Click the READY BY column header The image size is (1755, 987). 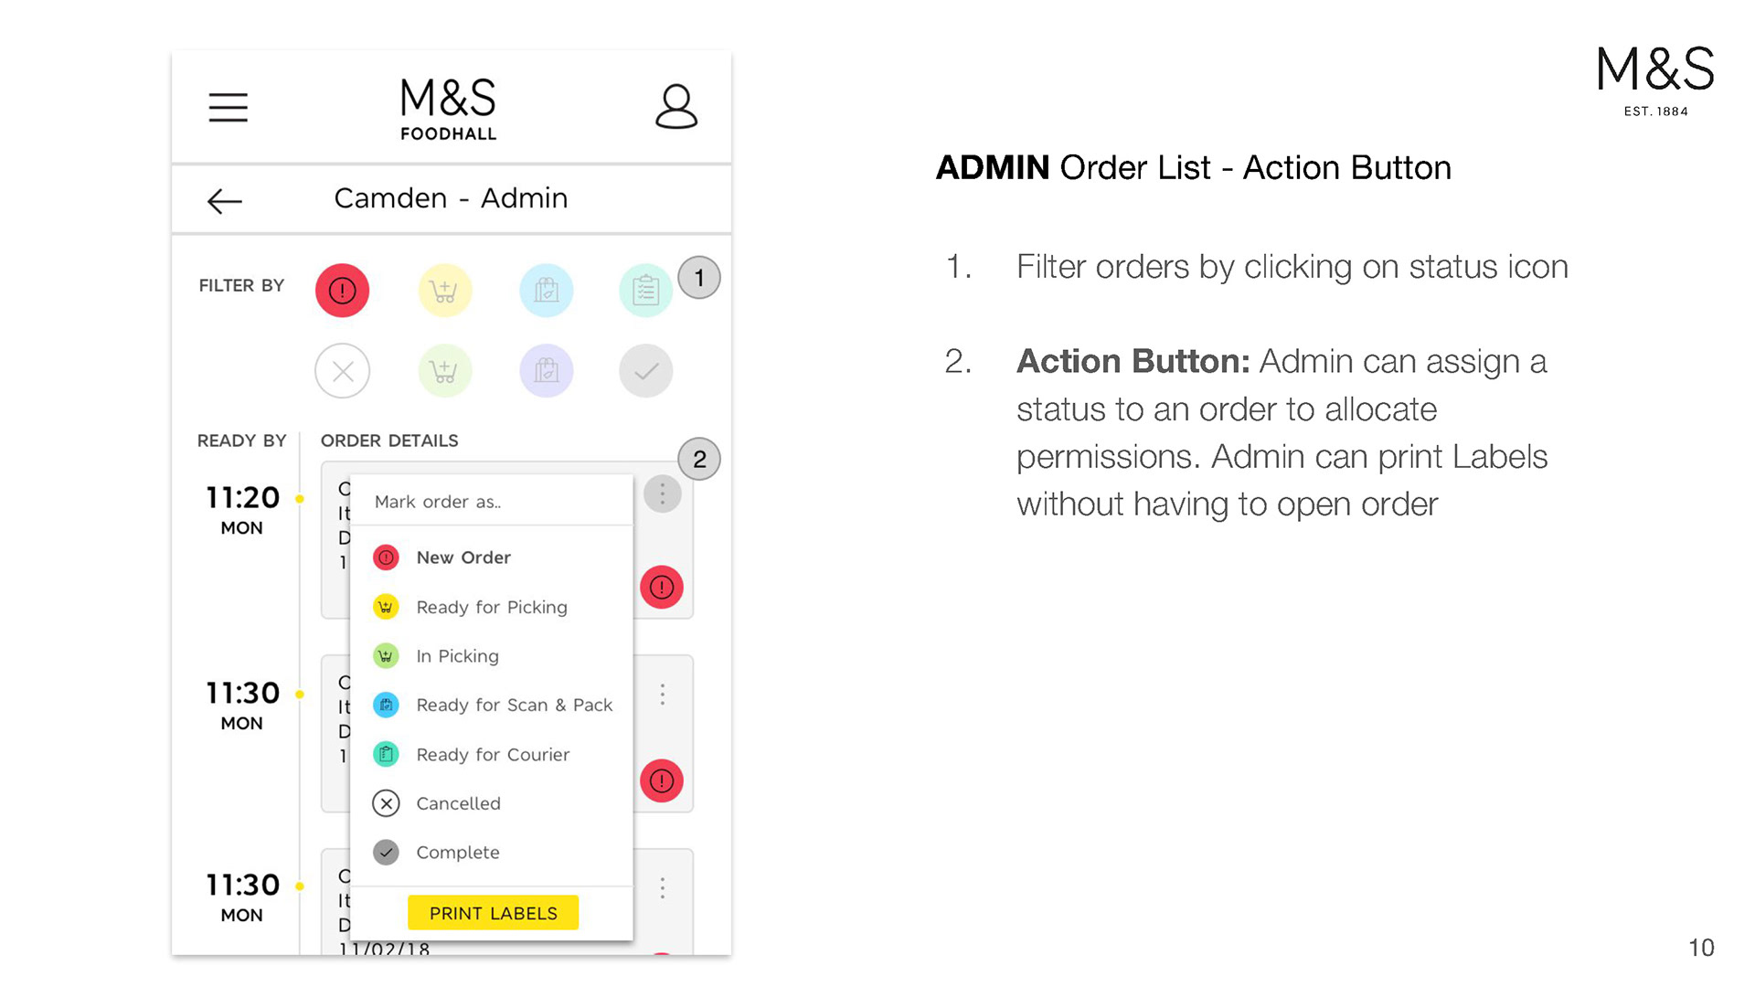(x=241, y=440)
